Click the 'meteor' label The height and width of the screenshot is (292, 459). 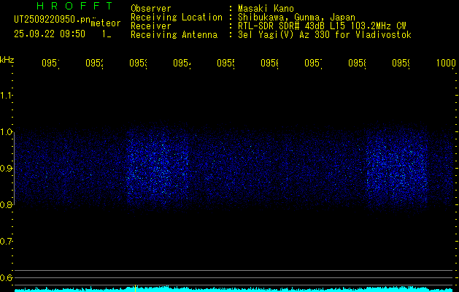click(x=106, y=23)
